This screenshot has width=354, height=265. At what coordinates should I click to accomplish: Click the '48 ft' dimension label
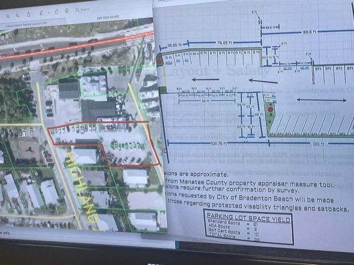tap(259, 115)
